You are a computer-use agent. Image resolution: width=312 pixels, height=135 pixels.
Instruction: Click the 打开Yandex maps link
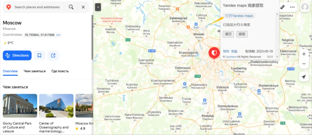pyautogui.click(x=239, y=16)
